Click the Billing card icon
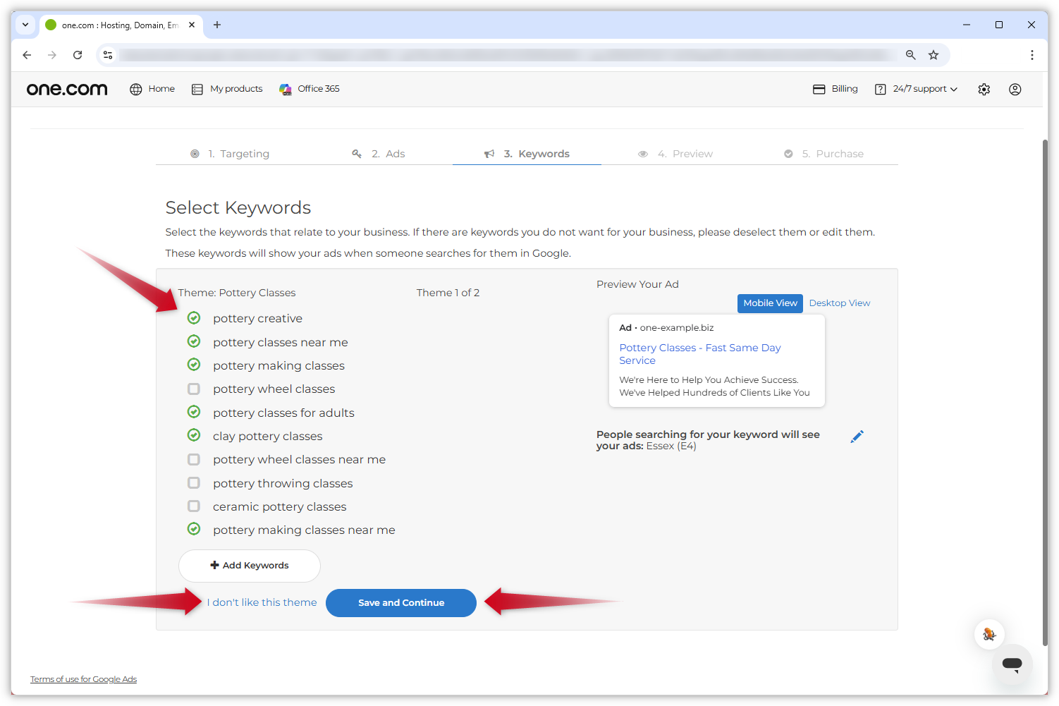Viewport: 1059px width, 706px height. click(x=819, y=90)
